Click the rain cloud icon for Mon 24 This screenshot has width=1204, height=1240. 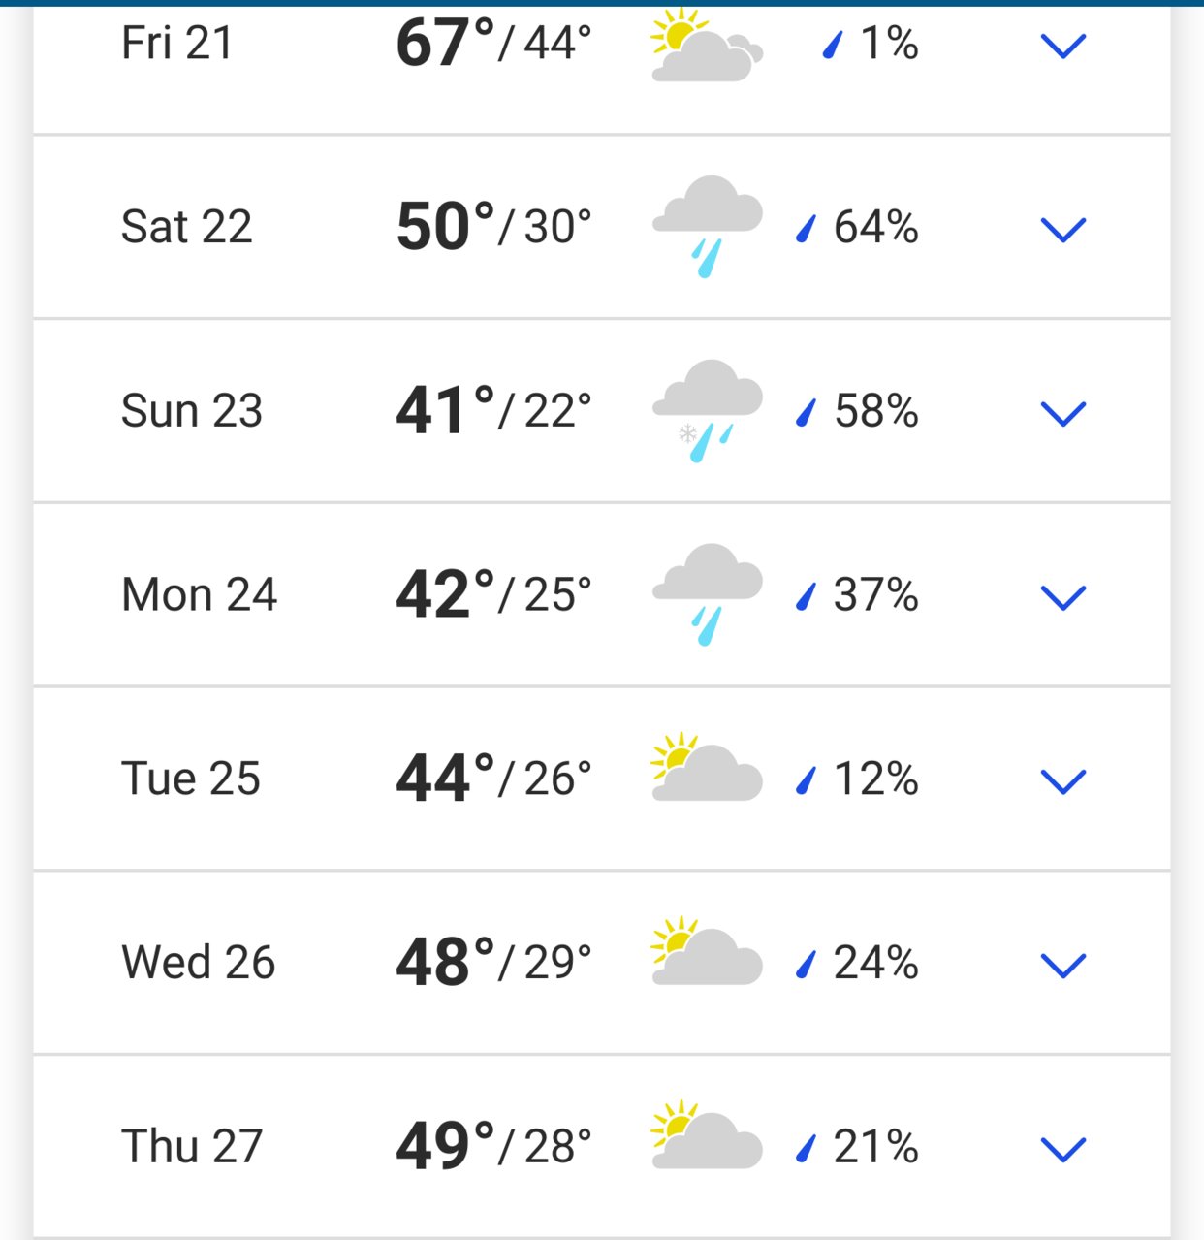[707, 595]
